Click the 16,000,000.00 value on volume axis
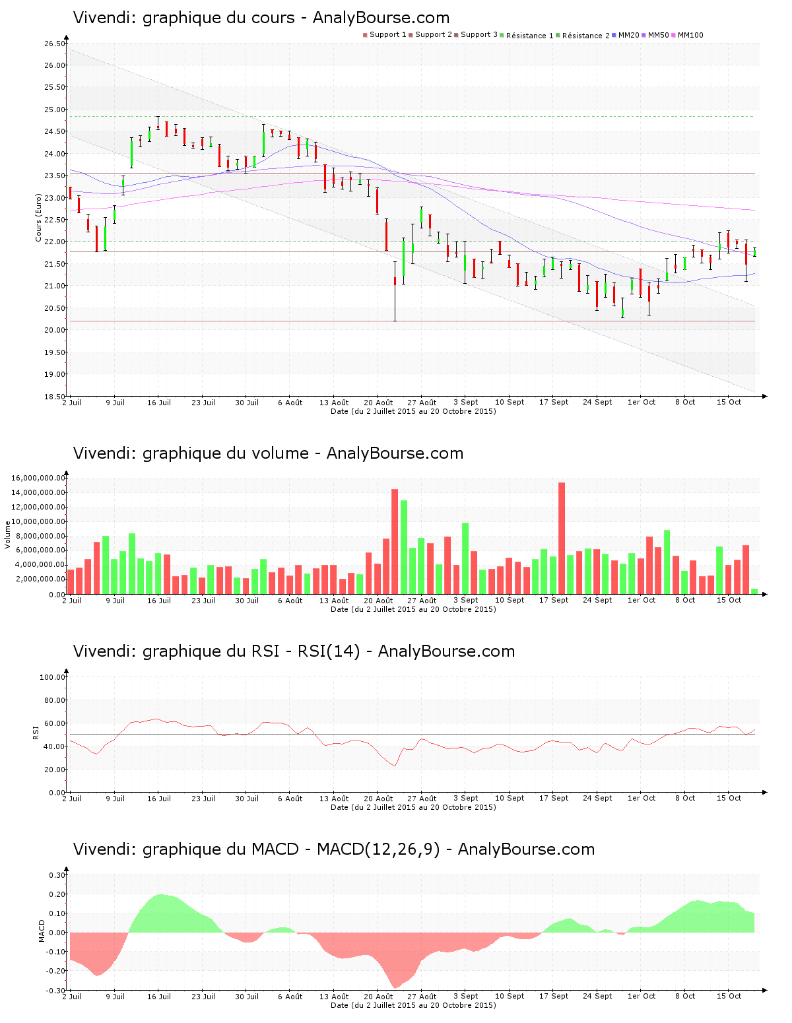The height and width of the screenshot is (1023, 792). point(38,478)
